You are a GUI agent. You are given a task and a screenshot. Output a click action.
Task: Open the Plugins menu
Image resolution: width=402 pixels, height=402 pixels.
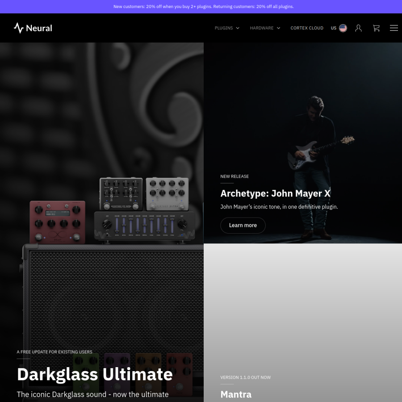[224, 28]
